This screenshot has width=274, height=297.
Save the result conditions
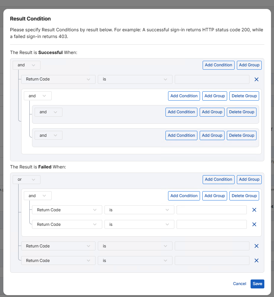point(257,284)
